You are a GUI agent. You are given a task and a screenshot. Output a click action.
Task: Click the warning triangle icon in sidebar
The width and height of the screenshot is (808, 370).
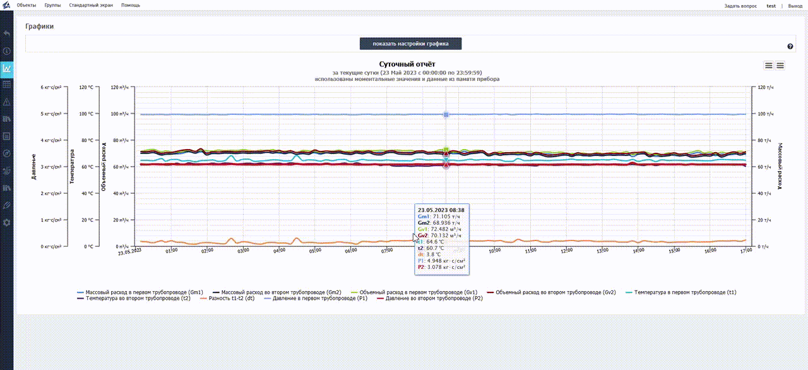[6, 102]
